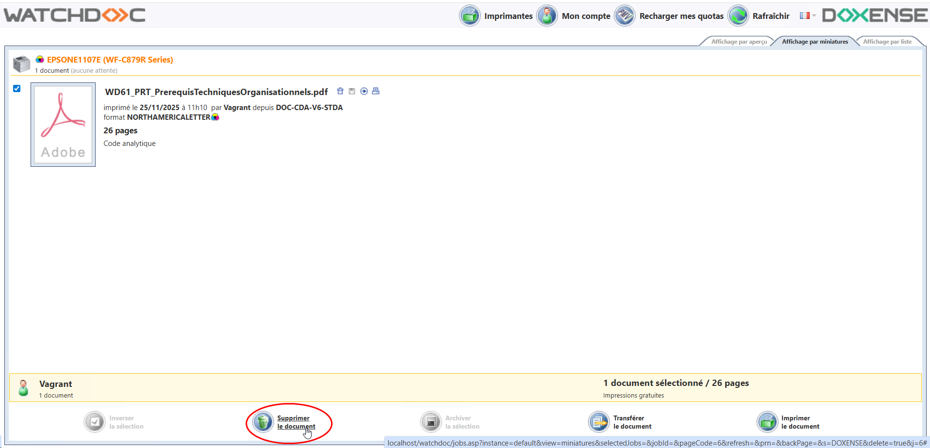Click the Imprimer le document icon
Screen dimensions: 930x448
point(767,422)
